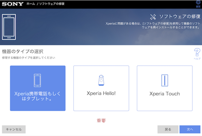Click the ソフトウェアの修復 banner title

coord(180,17)
